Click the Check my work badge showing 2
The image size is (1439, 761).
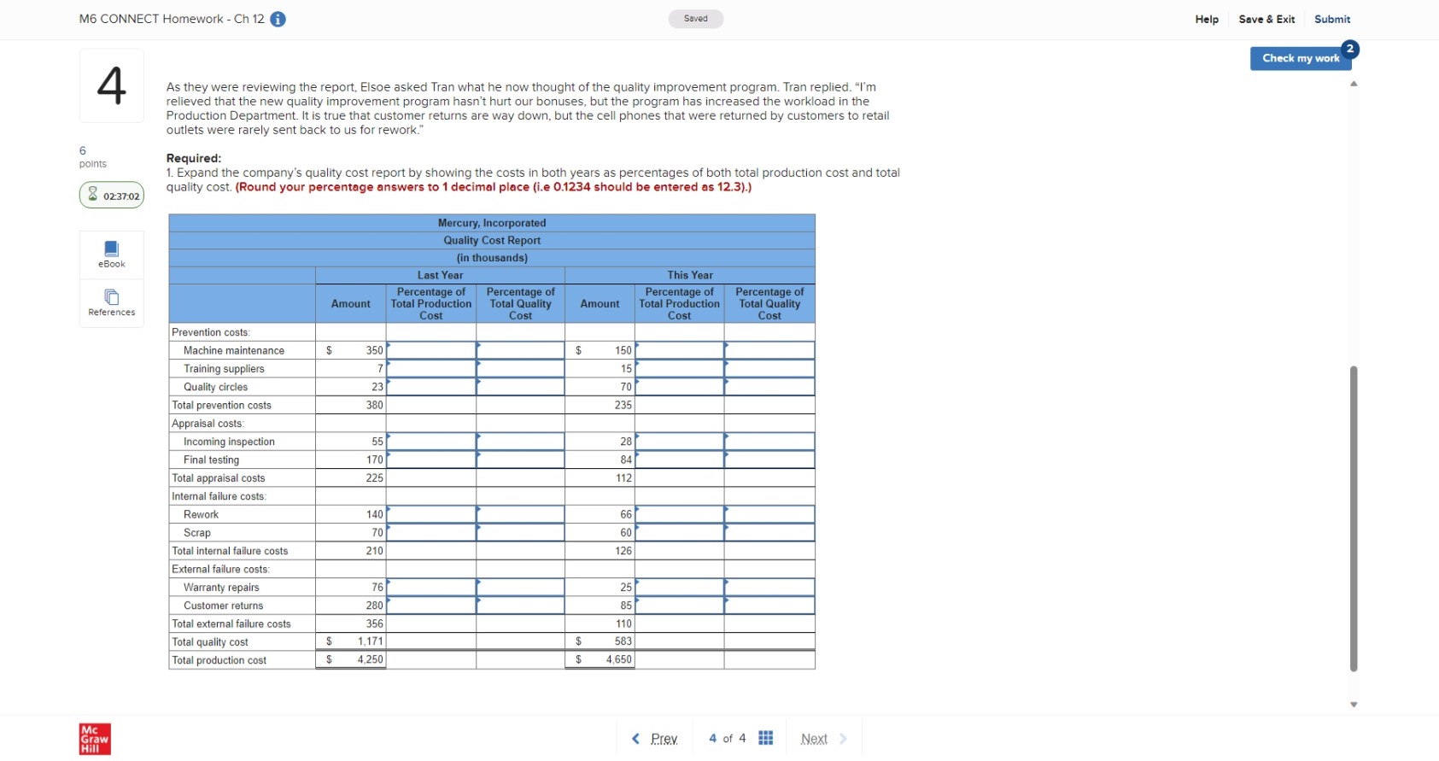(1349, 49)
